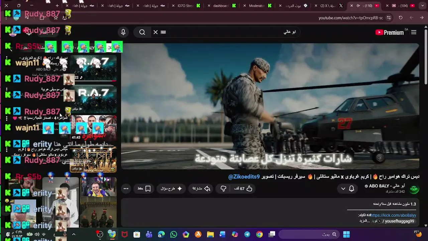Expand the description with ...المزيد

pos(365,221)
